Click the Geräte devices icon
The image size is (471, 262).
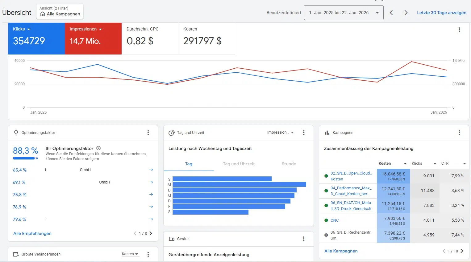(172, 239)
